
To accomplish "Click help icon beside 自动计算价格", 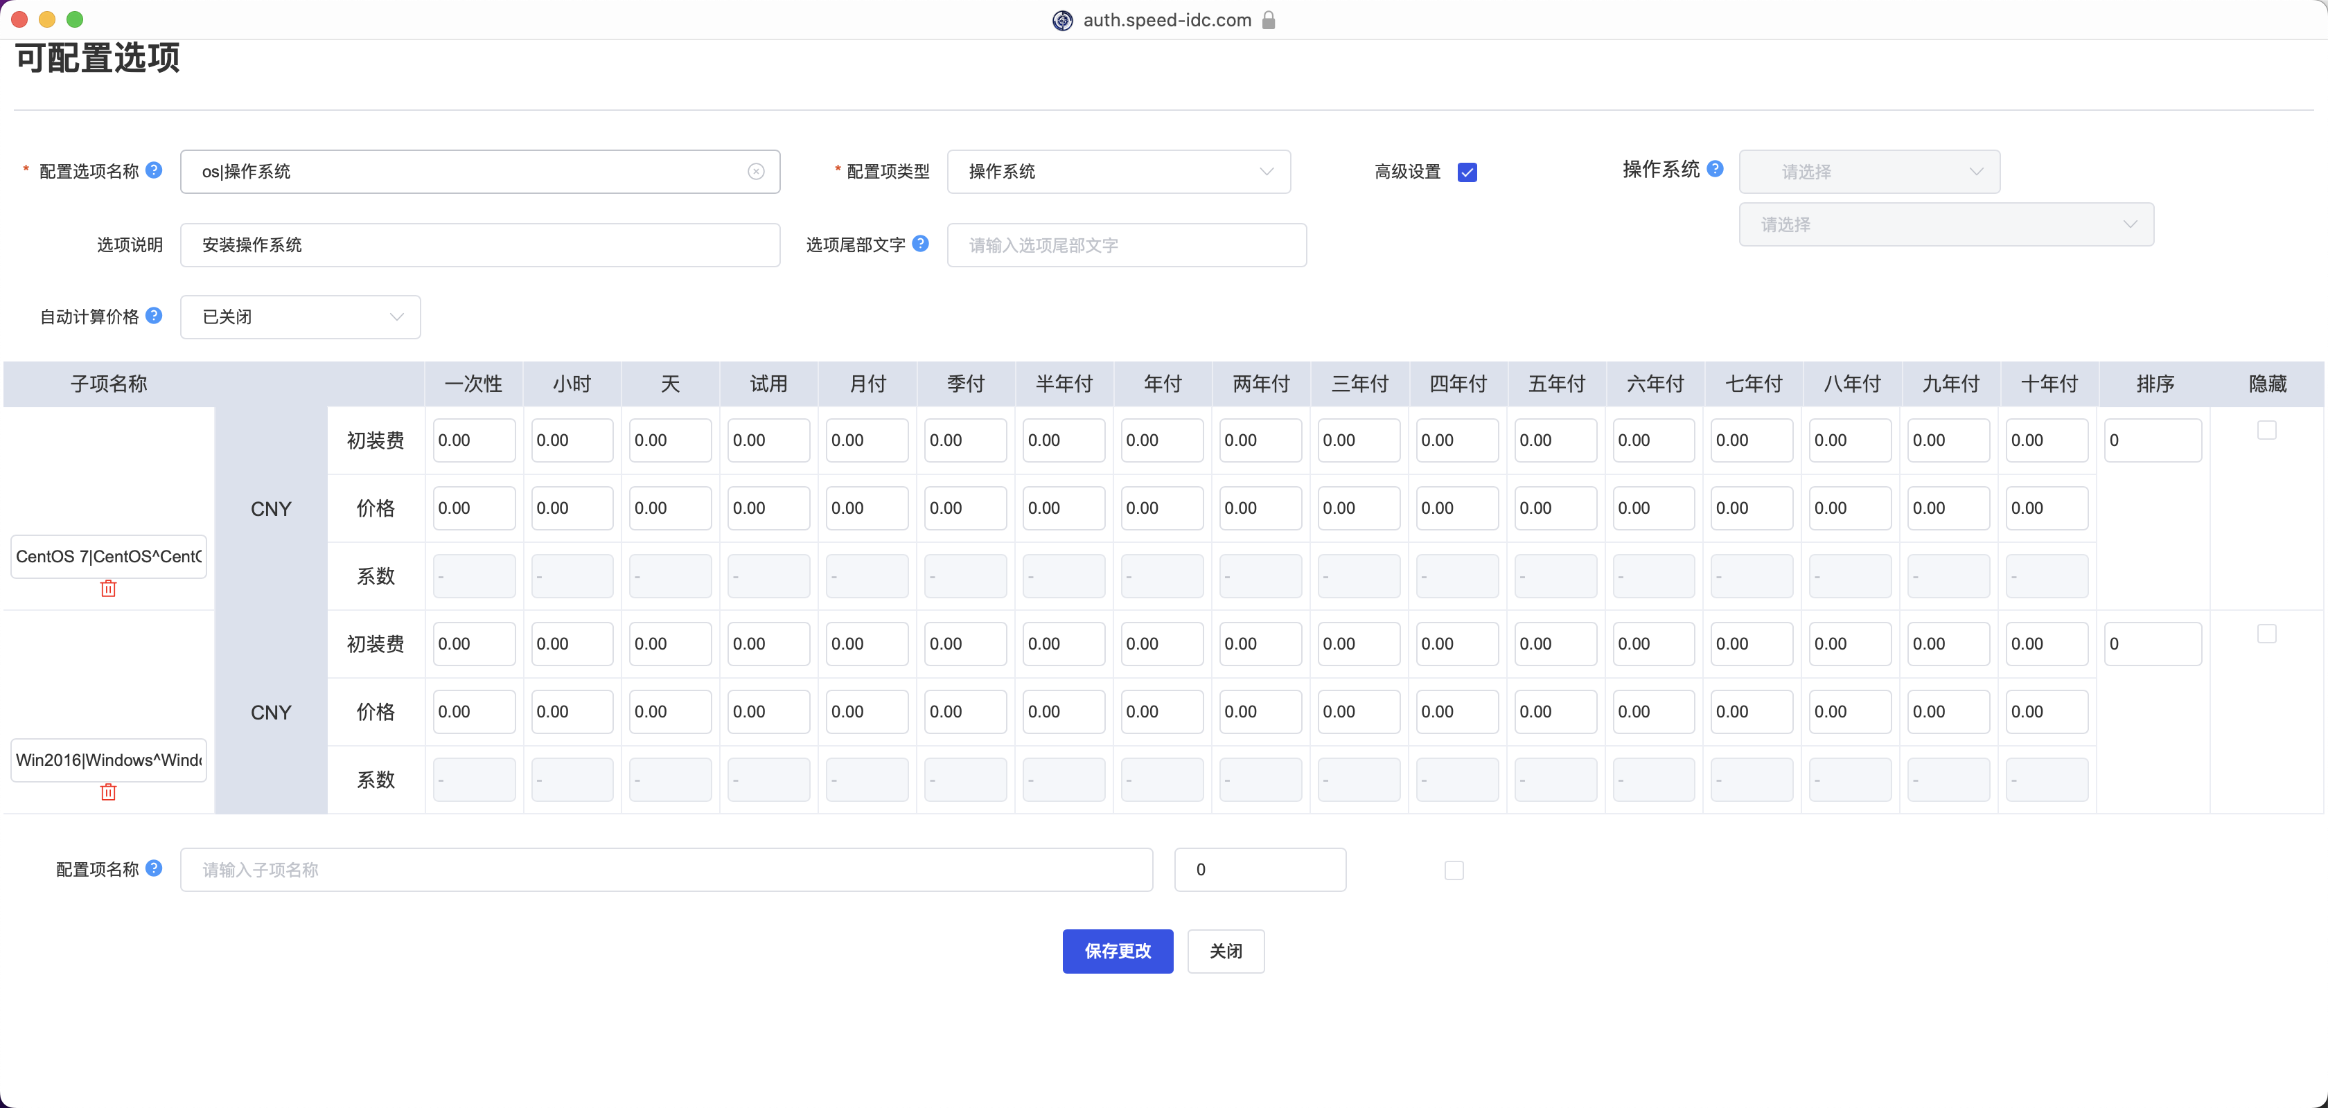I will (x=154, y=315).
